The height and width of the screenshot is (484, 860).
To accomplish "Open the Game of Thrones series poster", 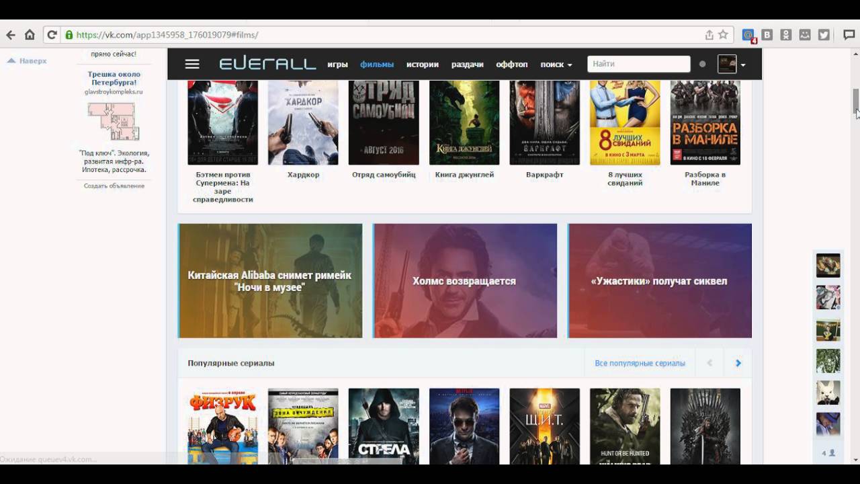I will point(705,426).
